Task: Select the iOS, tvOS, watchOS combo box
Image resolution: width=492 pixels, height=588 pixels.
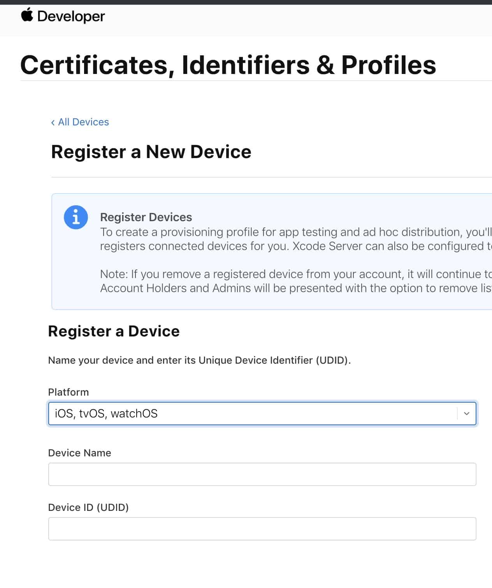Action: [x=262, y=414]
